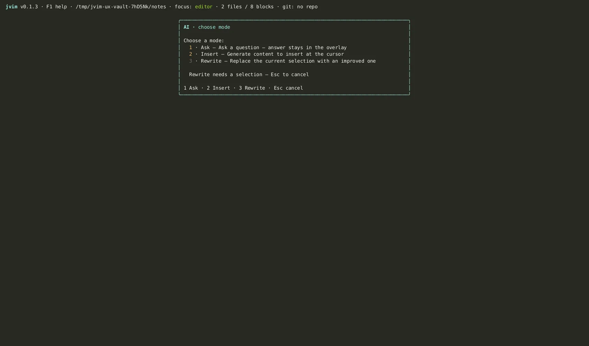Click the 'Choose a mode:' heading
Image resolution: width=589 pixels, height=346 pixels.
click(204, 40)
